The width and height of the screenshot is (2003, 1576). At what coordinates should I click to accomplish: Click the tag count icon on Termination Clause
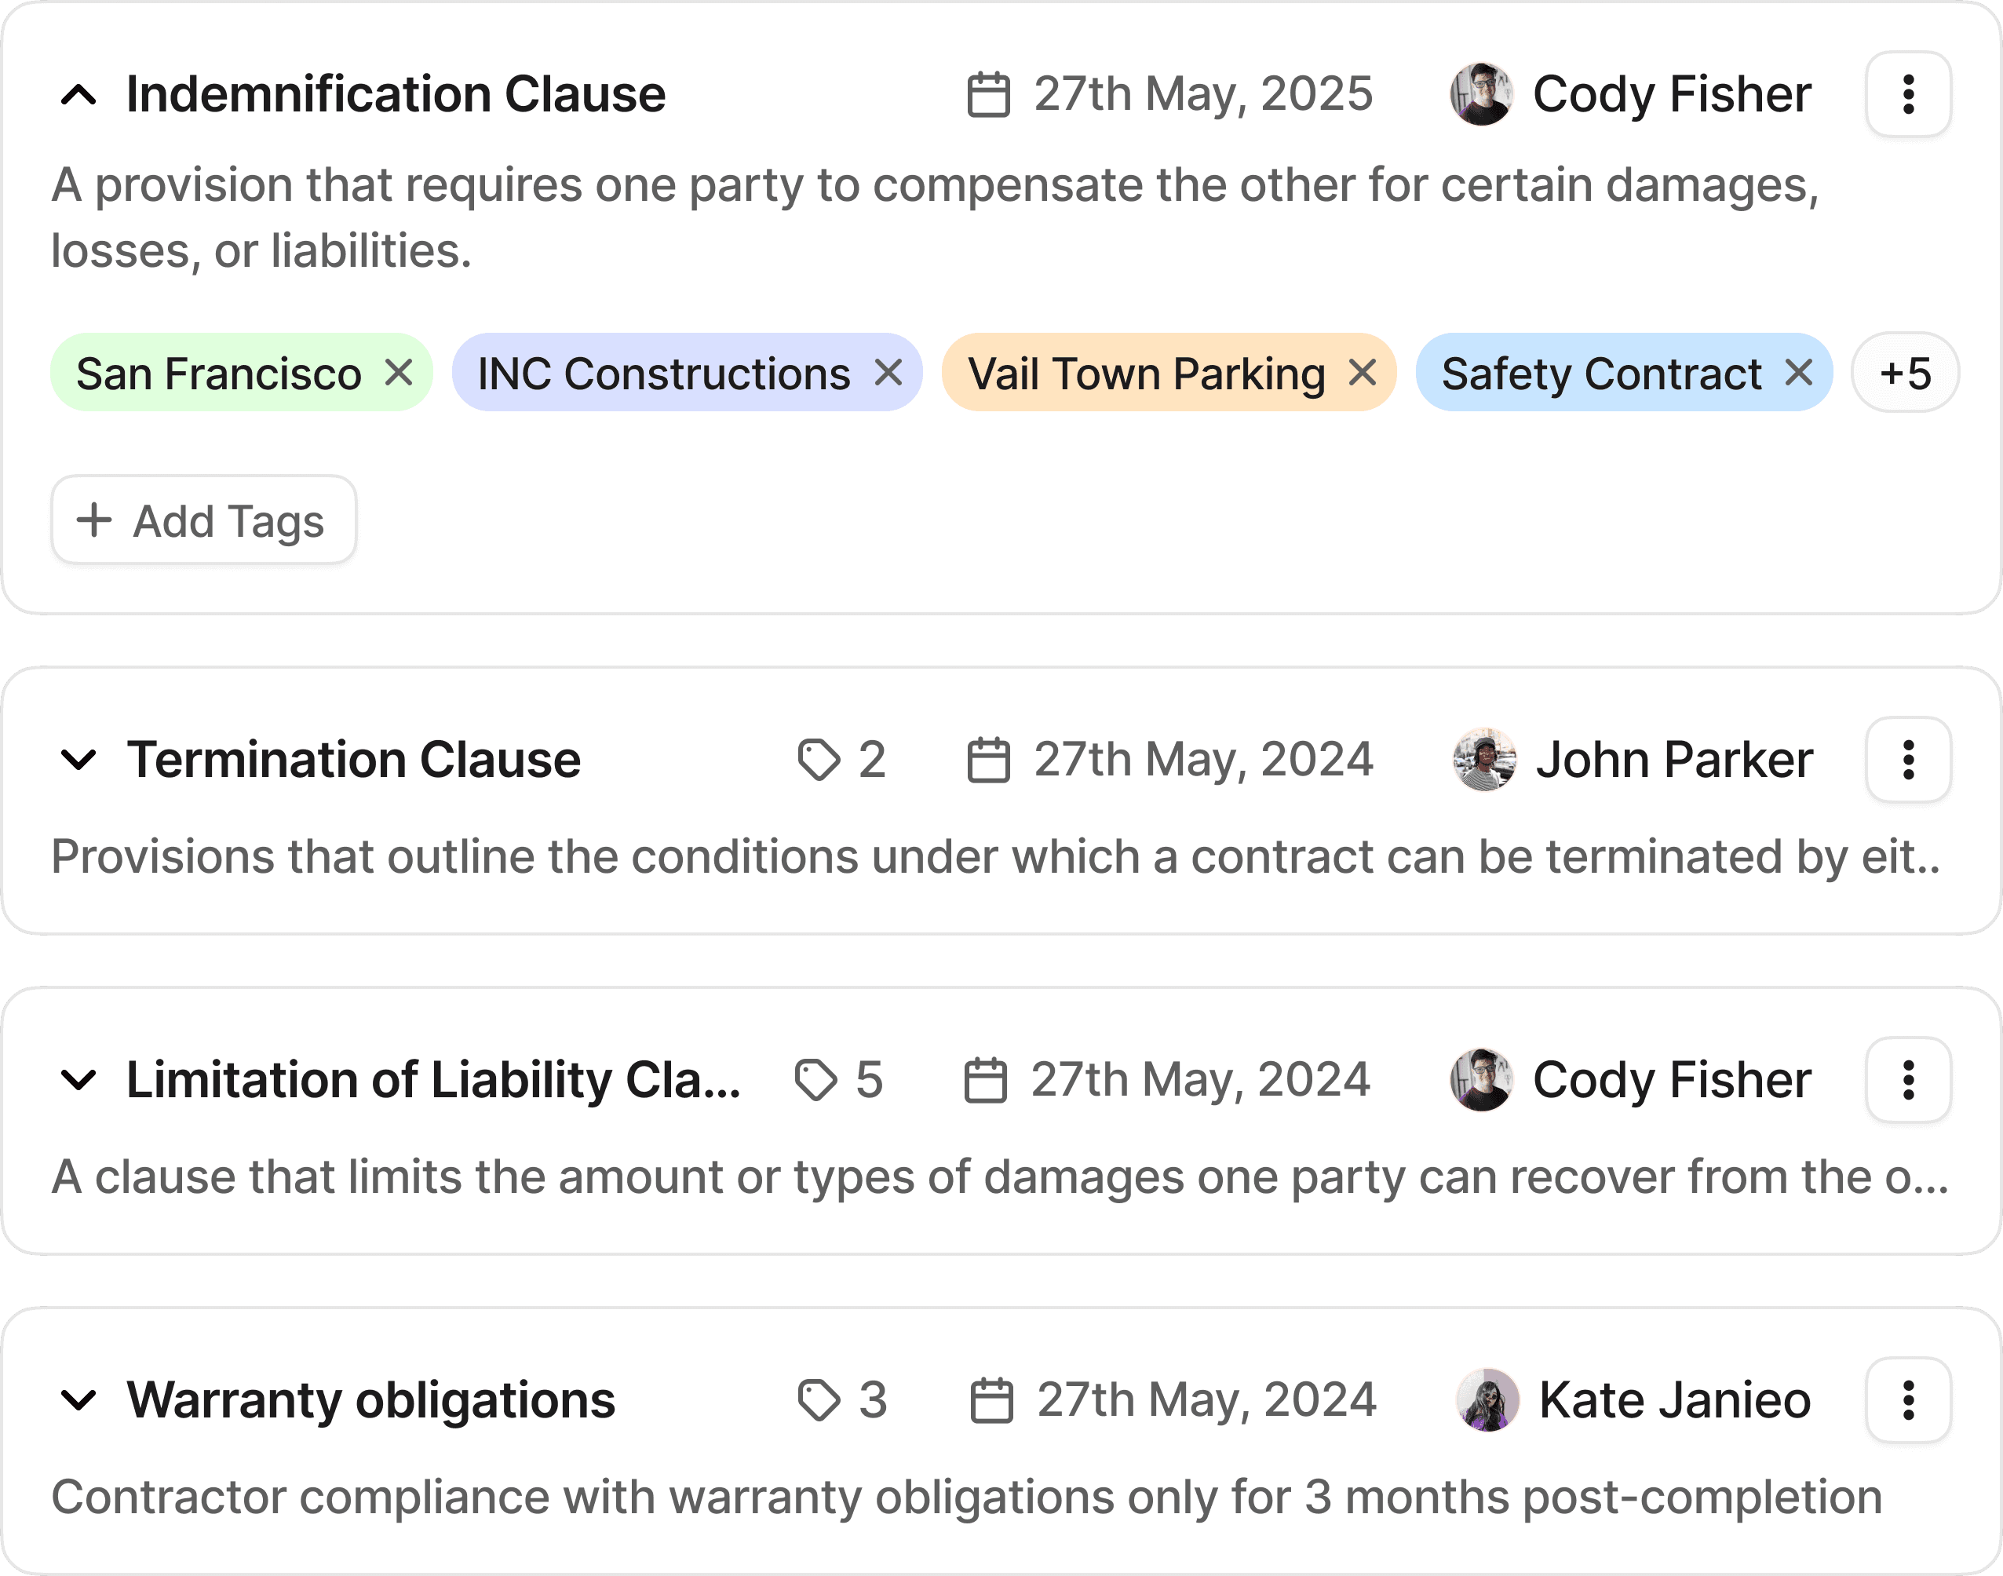click(x=819, y=761)
